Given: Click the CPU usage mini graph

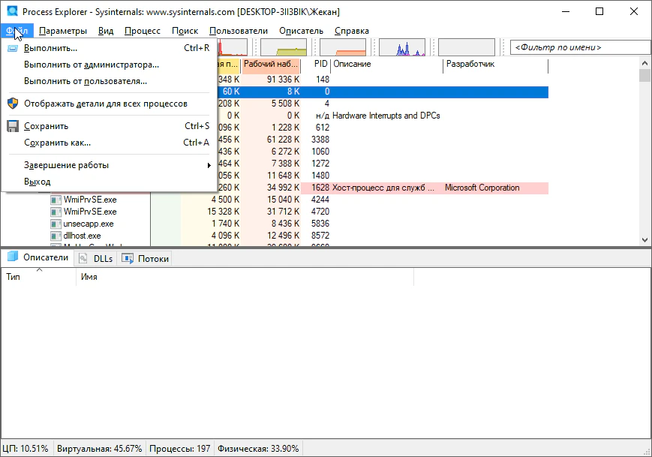Looking at the screenshot, I should pos(232,48).
